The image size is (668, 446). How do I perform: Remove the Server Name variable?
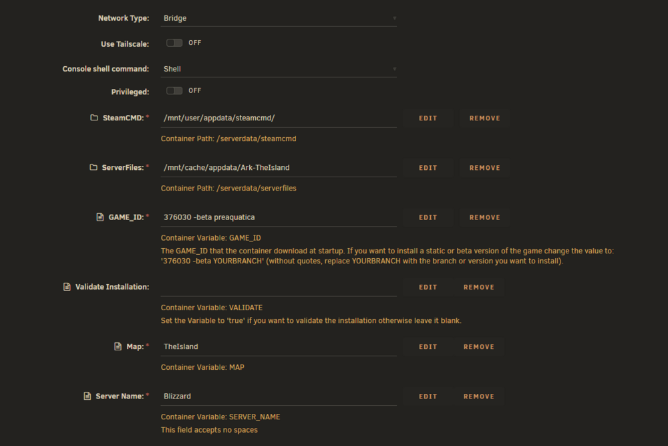click(x=479, y=396)
